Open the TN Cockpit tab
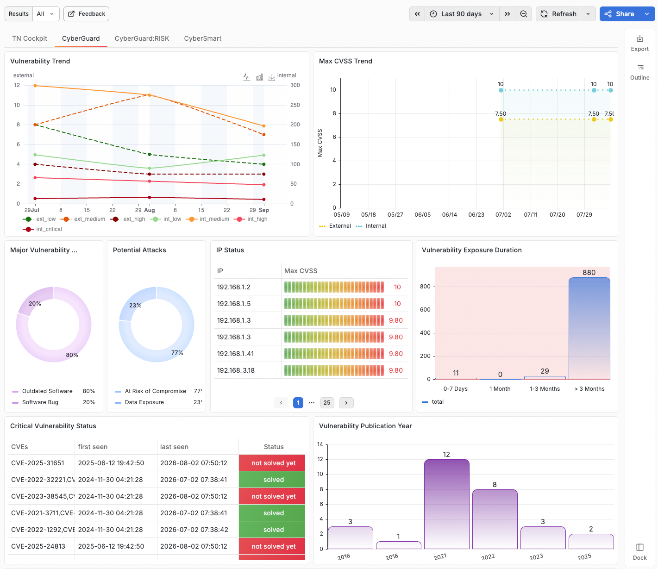Image resolution: width=658 pixels, height=569 pixels. point(30,38)
